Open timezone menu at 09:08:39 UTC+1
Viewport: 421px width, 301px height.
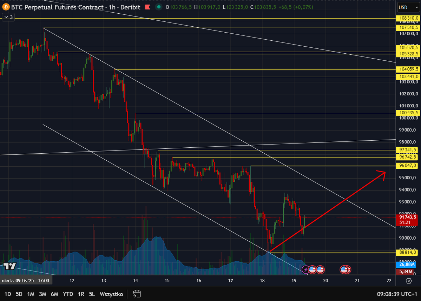click(x=397, y=294)
